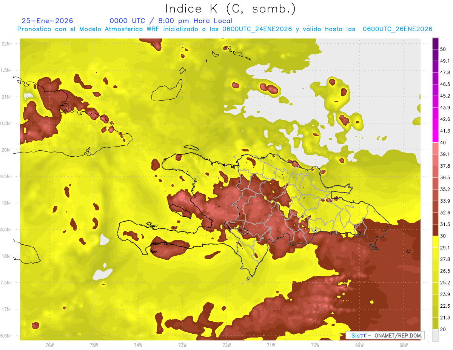This screenshot has height=350, width=453.
Task: Click the color scale value 37.8
Action: 445,166
